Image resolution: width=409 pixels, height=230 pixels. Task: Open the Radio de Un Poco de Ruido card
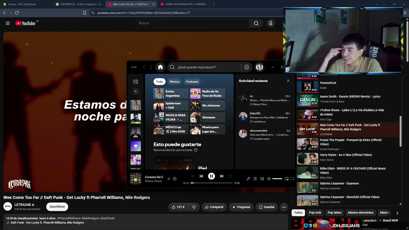[x=208, y=94]
